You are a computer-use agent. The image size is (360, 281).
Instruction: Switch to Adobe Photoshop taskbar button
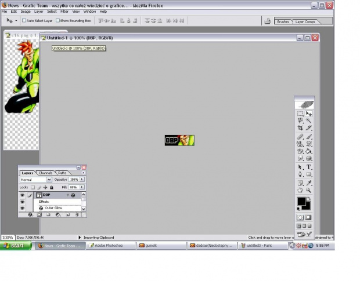point(111,246)
